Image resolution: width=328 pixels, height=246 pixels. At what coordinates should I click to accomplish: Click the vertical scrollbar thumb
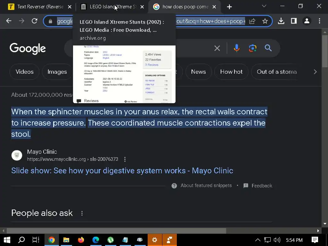click(325, 51)
